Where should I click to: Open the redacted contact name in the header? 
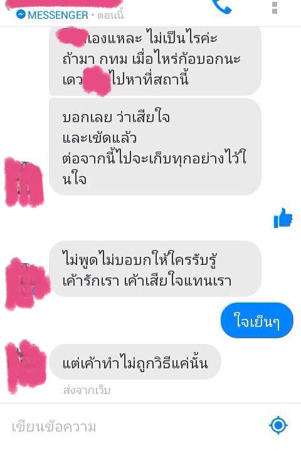tap(65, 4)
